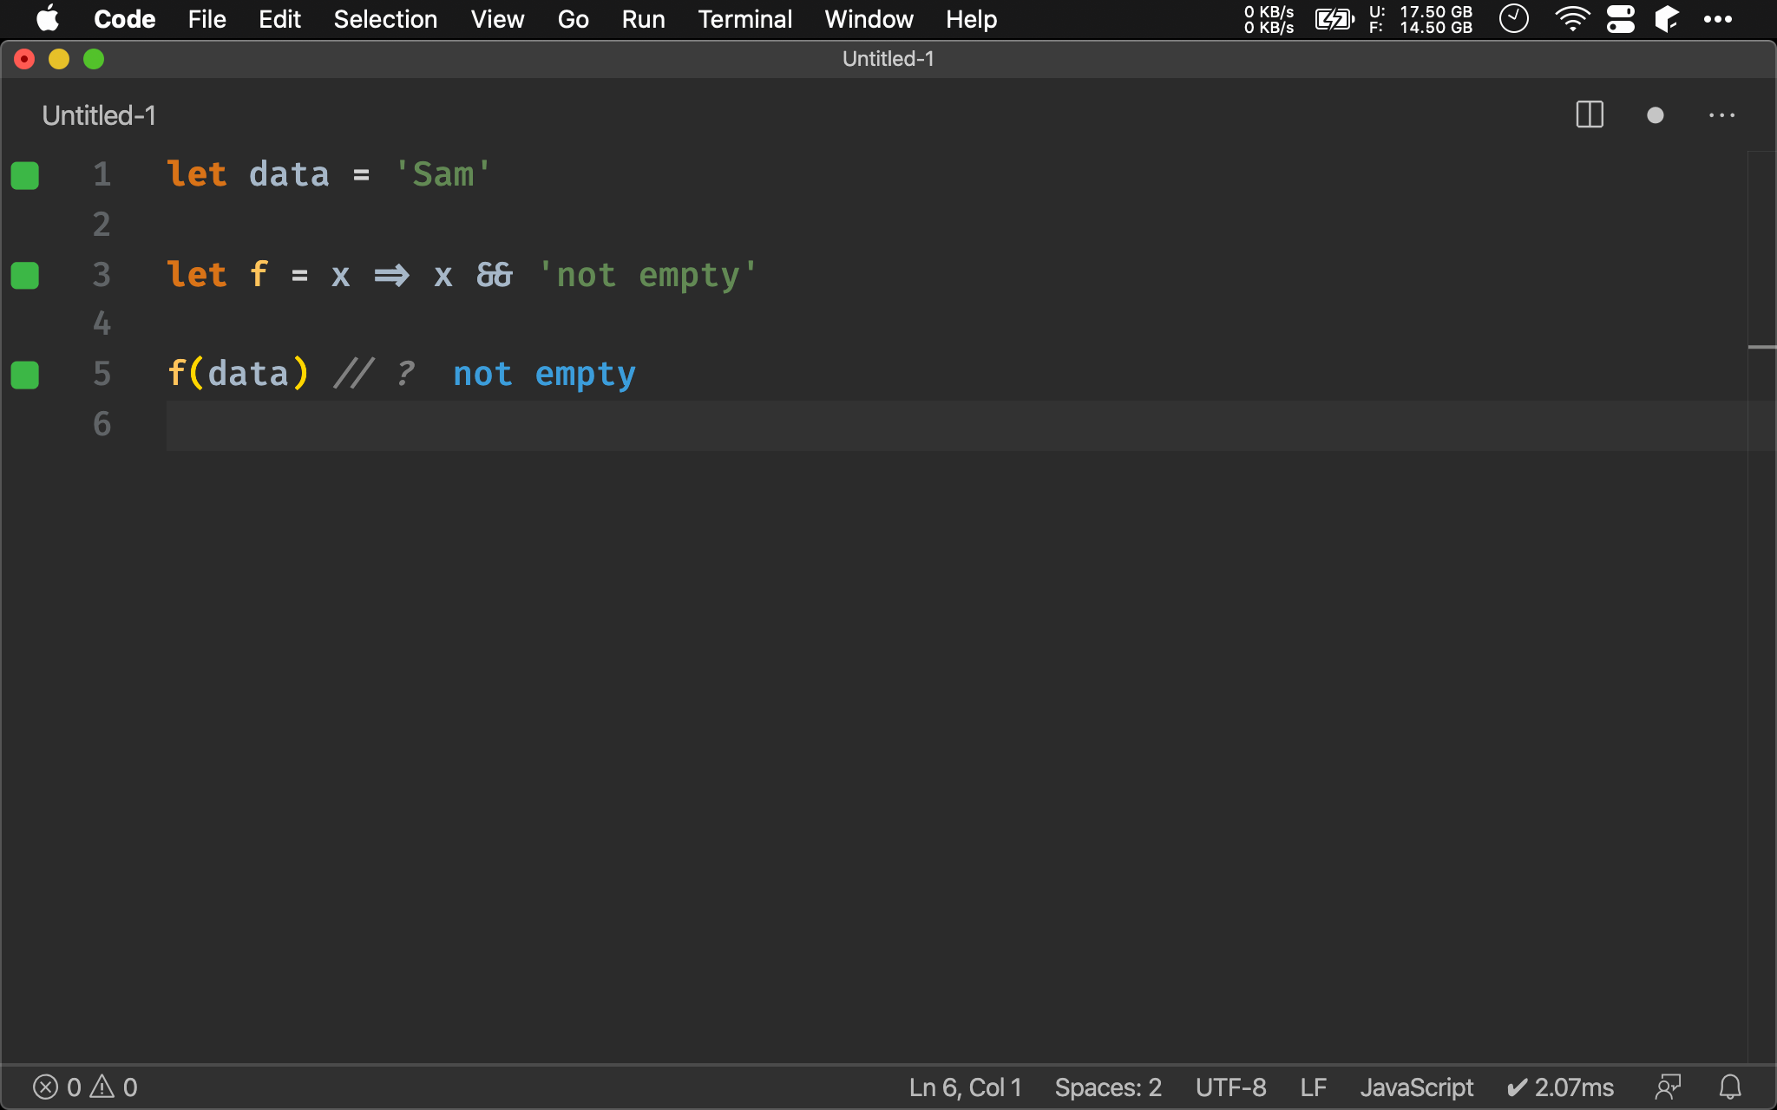Screen dimensions: 1777x1110
Task: Change indentation via Spaces: 2
Action: [1108, 1087]
